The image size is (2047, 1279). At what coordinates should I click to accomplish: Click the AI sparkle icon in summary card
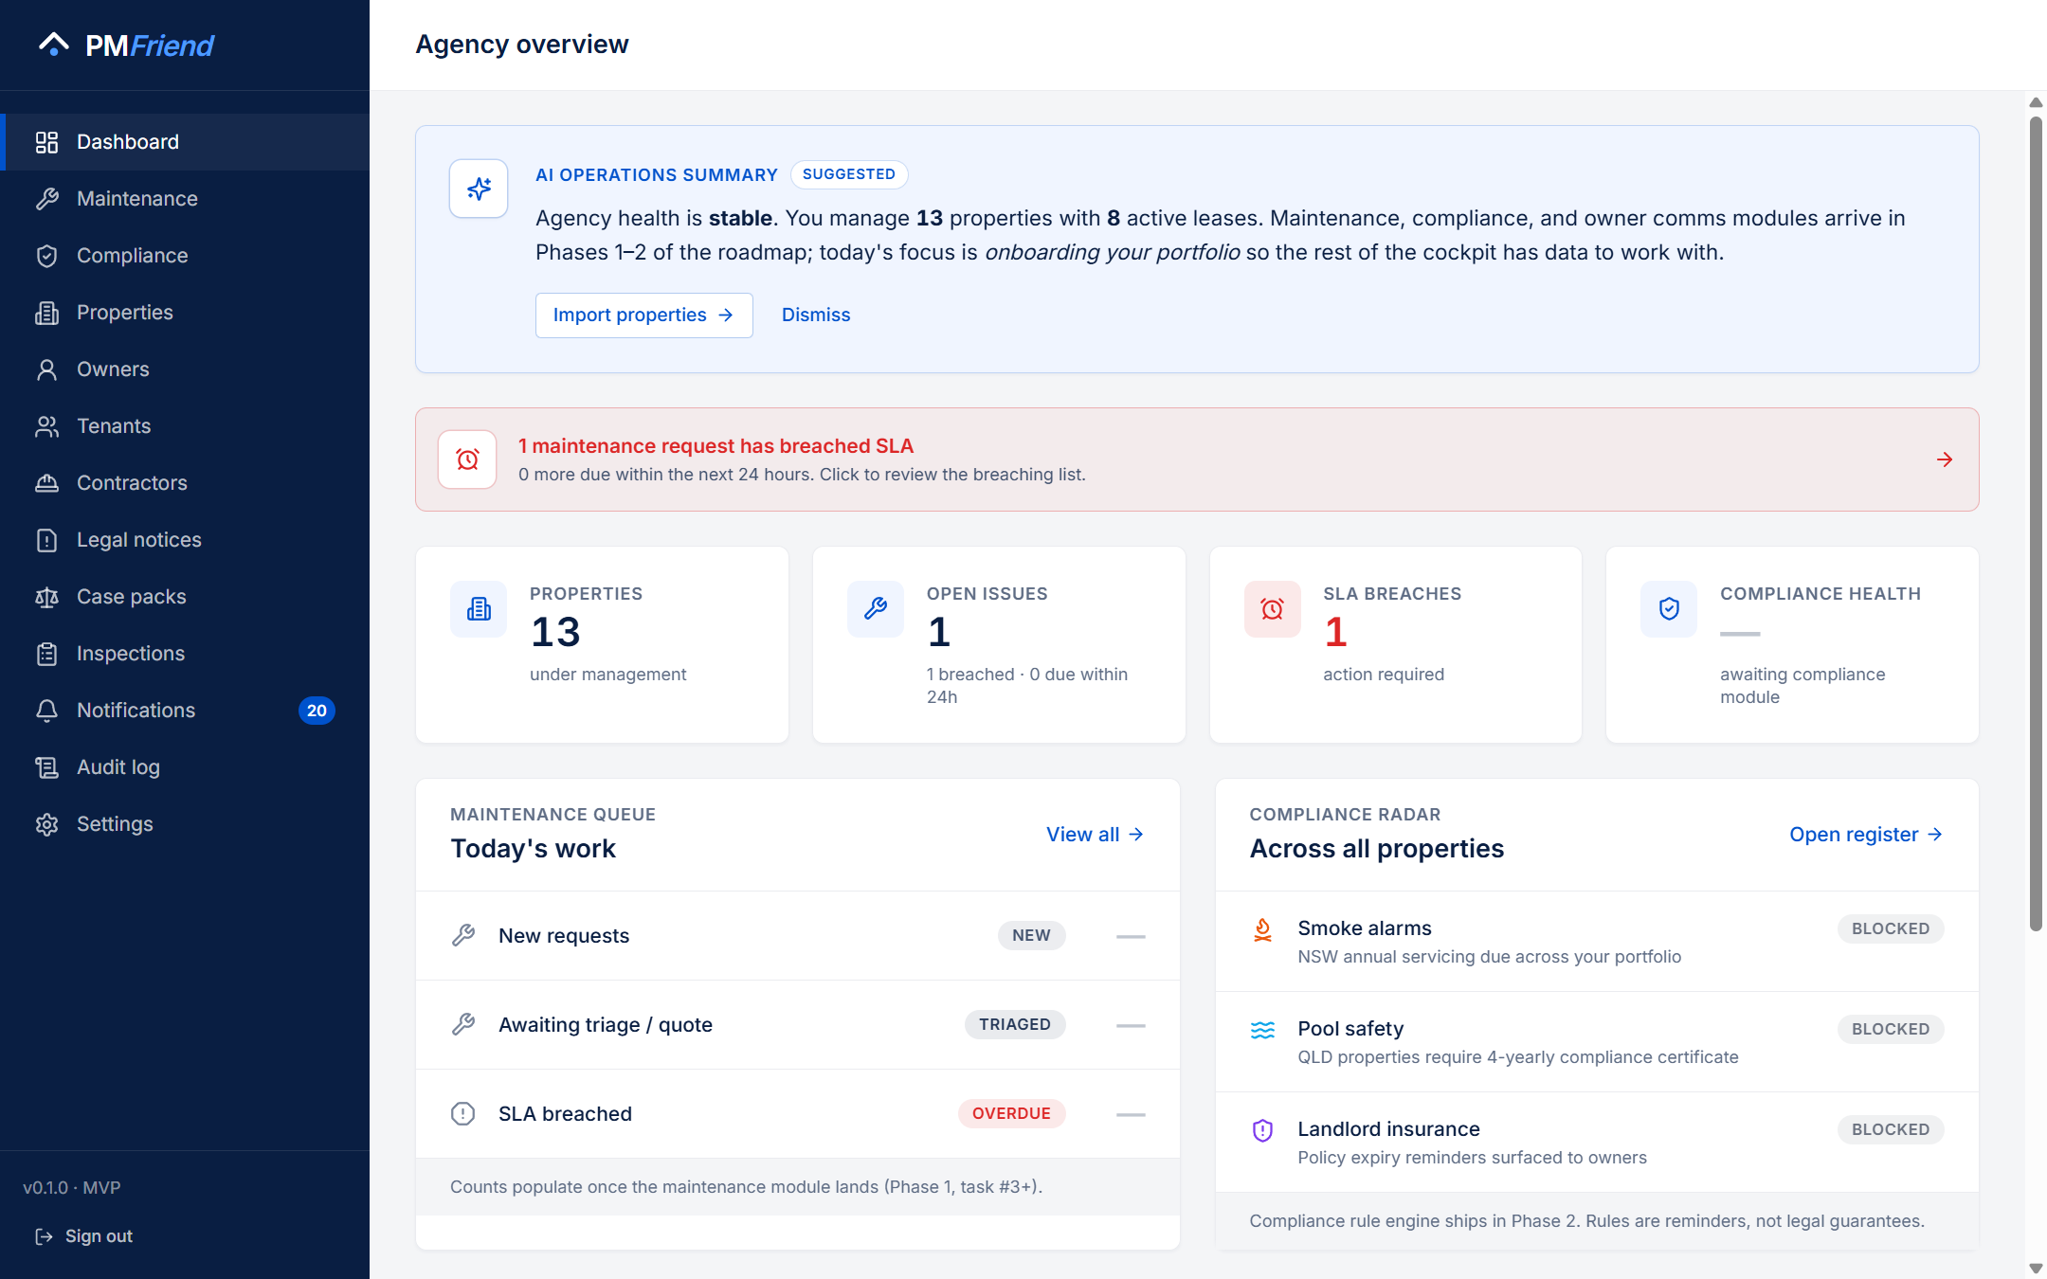click(x=479, y=189)
